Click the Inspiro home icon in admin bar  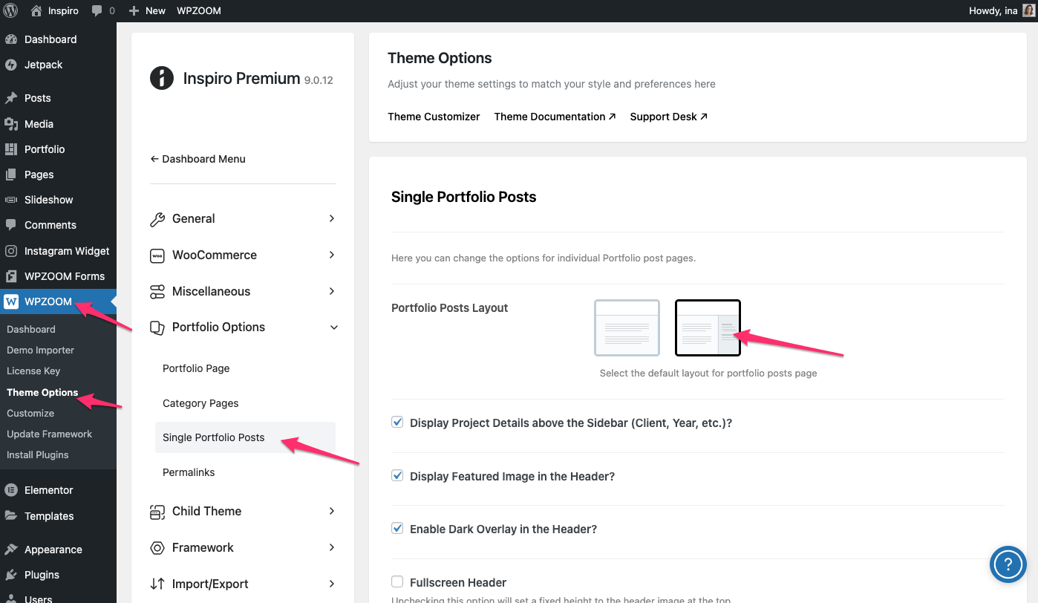click(x=36, y=10)
